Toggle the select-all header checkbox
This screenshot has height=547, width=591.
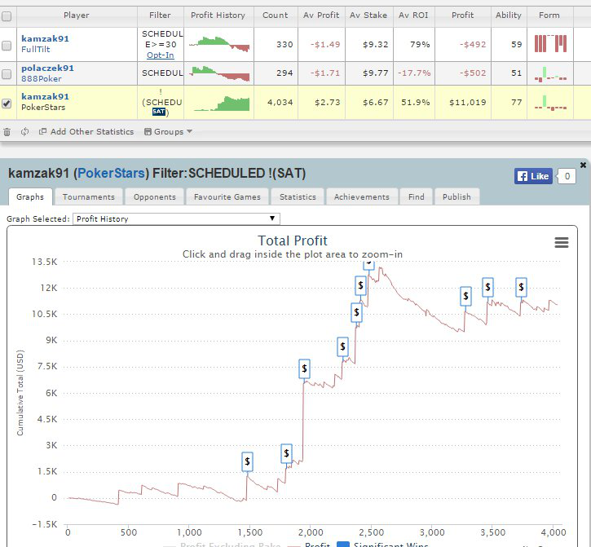[7, 16]
